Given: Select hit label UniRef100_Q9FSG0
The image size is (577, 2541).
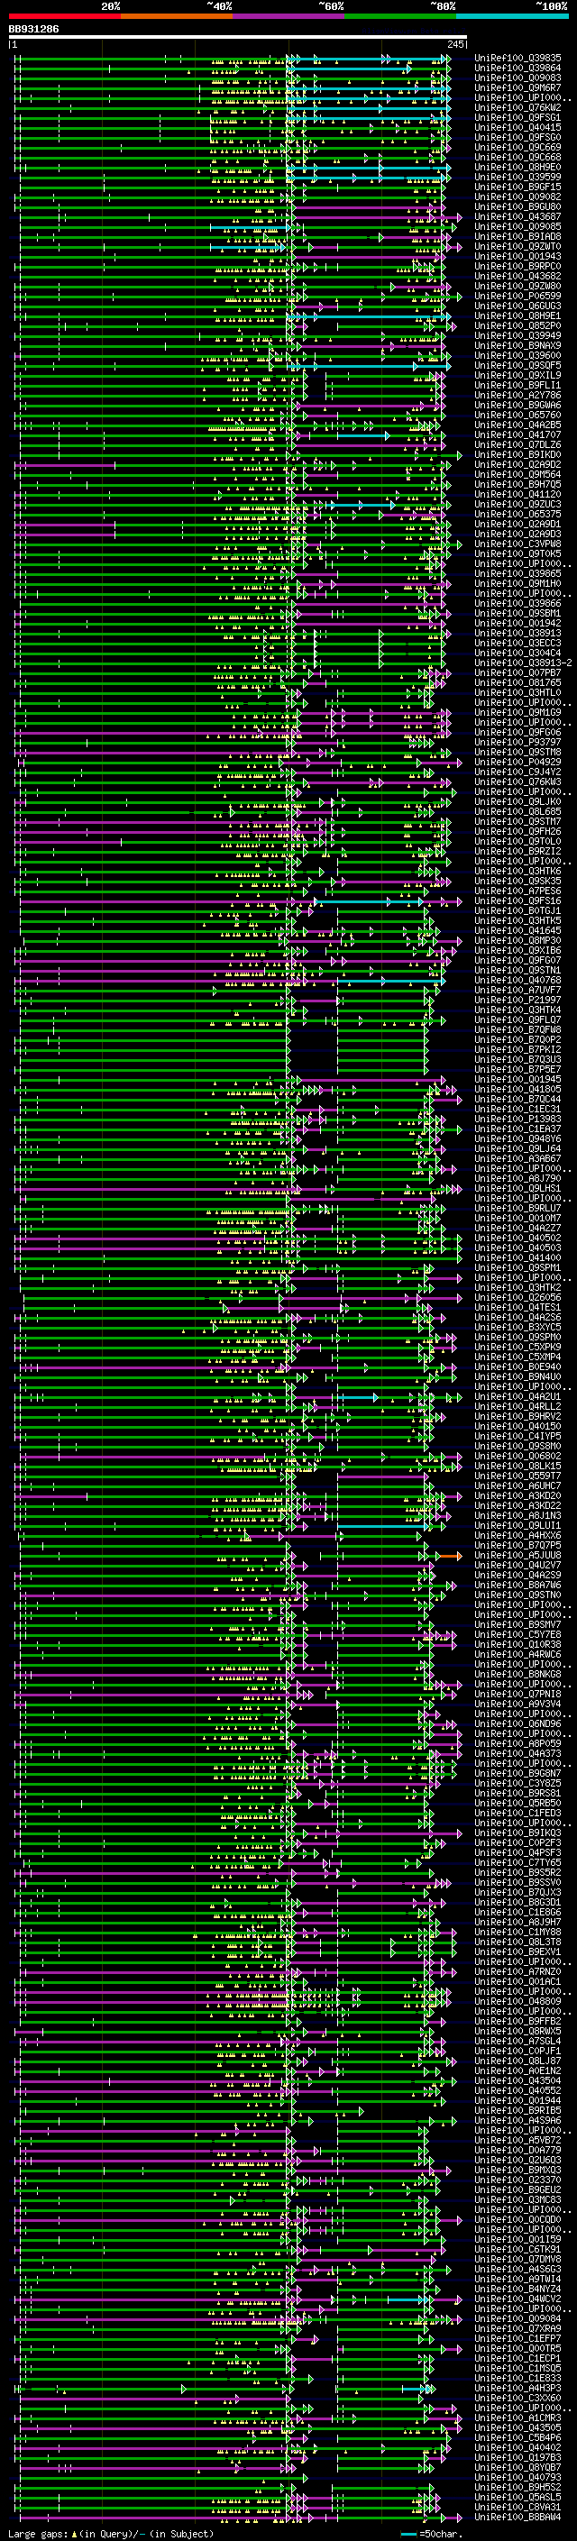Looking at the screenshot, I should point(517,137).
